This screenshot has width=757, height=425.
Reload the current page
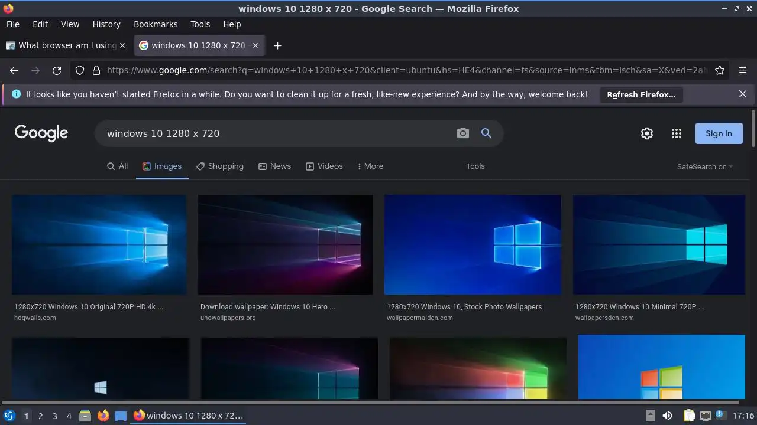coord(57,70)
